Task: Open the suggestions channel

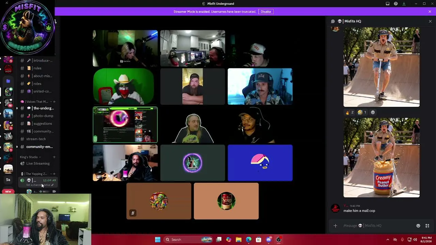Action: 38,124
